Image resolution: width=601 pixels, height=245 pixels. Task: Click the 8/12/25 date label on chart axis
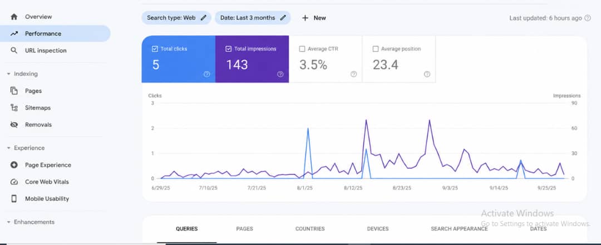[x=353, y=188]
